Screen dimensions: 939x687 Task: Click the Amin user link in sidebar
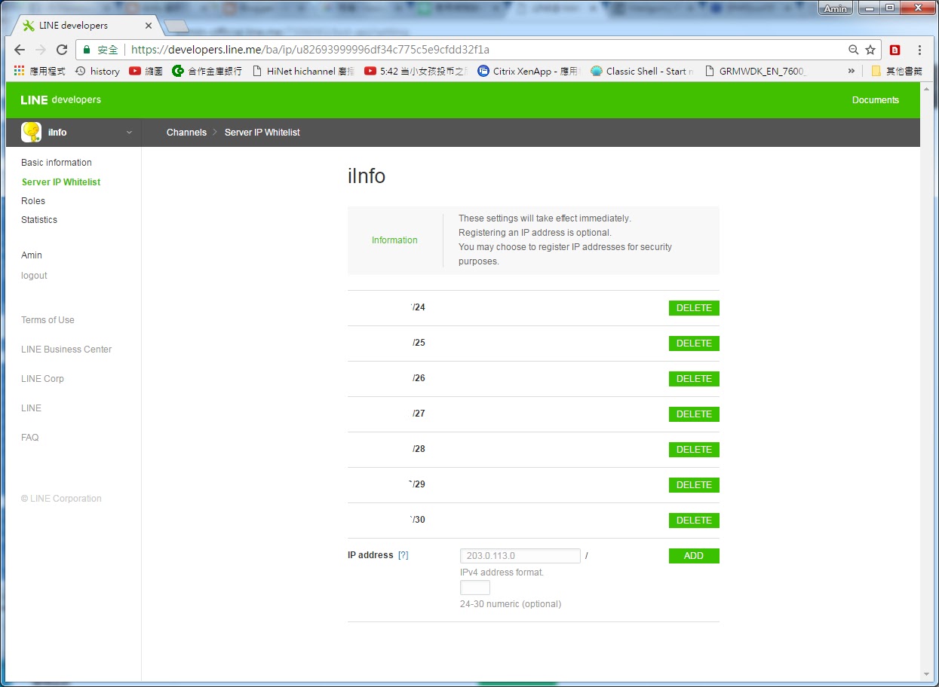click(x=32, y=255)
